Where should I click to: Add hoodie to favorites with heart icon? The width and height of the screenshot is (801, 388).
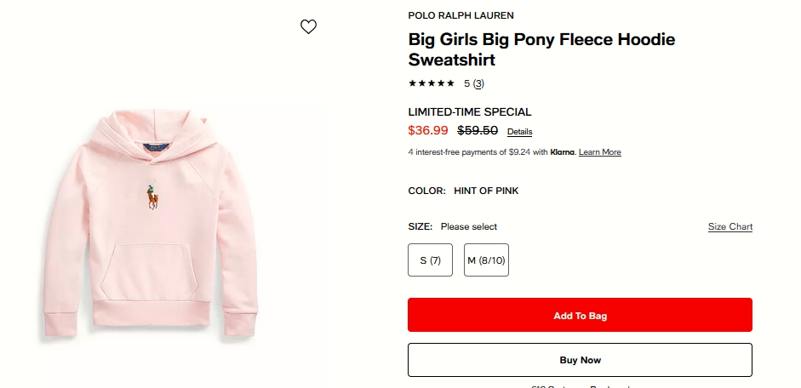[308, 26]
